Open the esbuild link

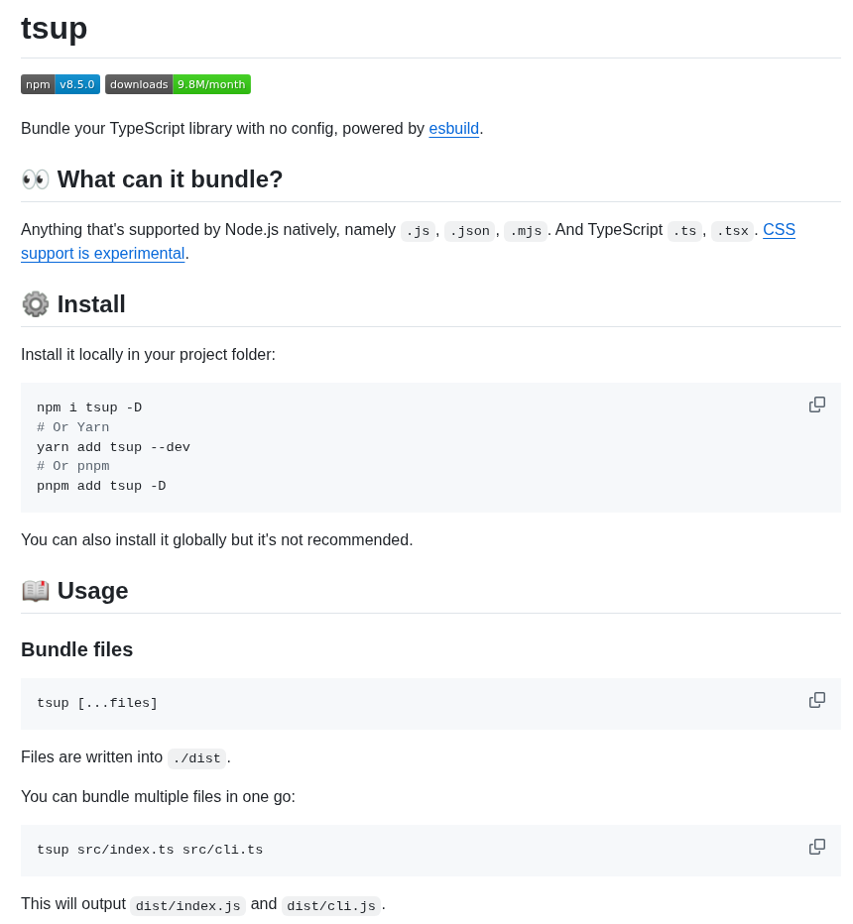[453, 129]
